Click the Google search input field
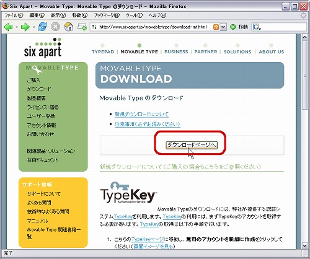Screen dimensions: 310x259 coord(284,27)
